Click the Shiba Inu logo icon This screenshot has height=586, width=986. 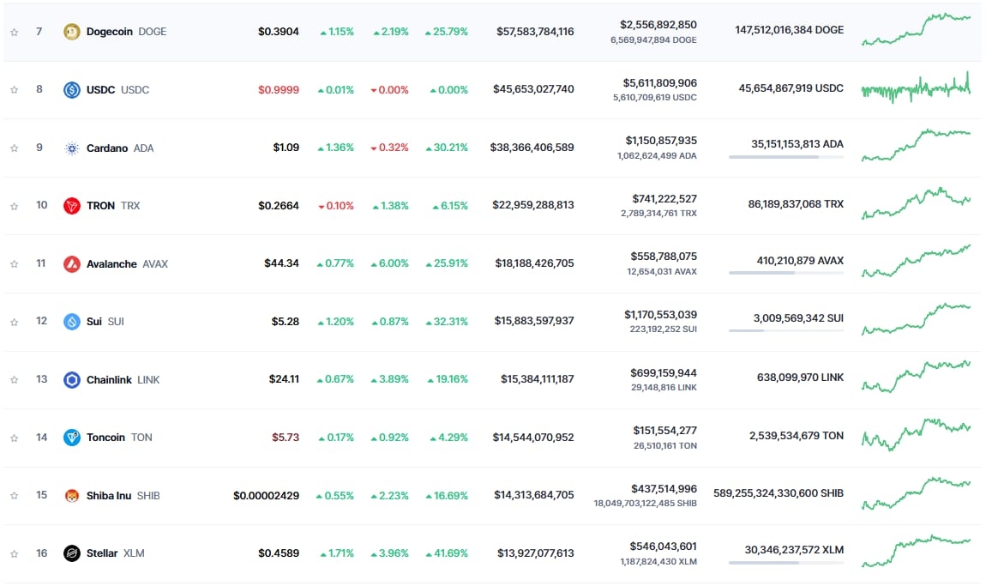pyautogui.click(x=72, y=496)
